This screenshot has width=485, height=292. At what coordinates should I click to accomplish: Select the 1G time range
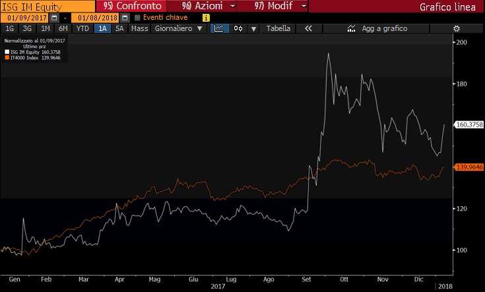[x=10, y=28]
